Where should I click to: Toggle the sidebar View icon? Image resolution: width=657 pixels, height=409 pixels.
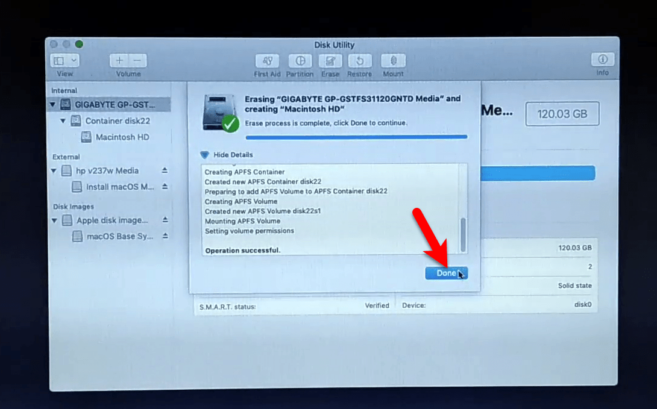(x=59, y=61)
